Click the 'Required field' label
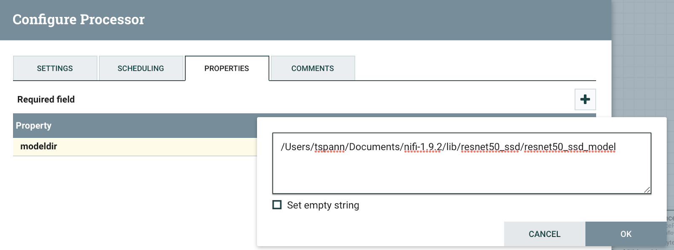The height and width of the screenshot is (250, 674). point(46,99)
